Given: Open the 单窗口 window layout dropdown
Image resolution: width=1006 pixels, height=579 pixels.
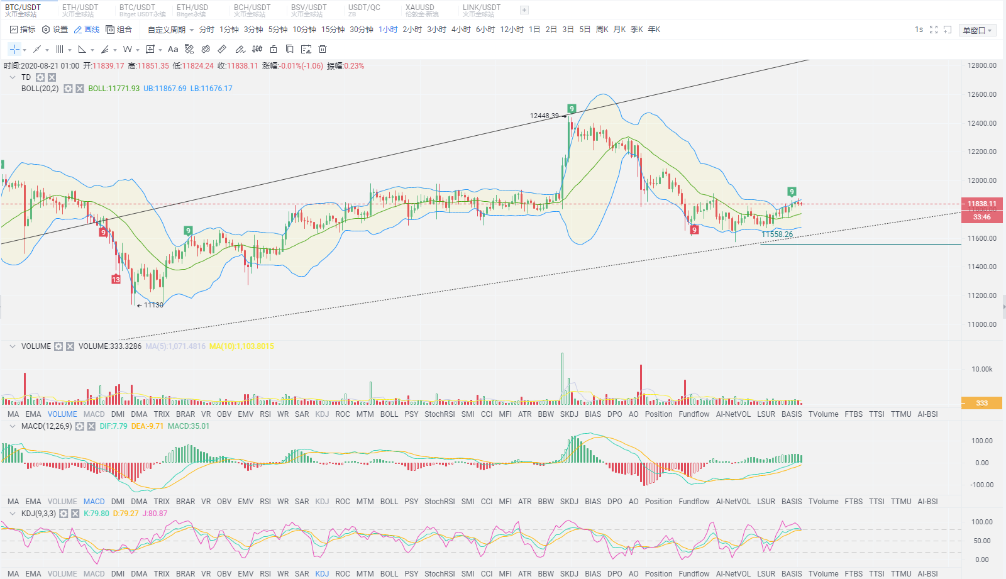Looking at the screenshot, I should click(978, 30).
